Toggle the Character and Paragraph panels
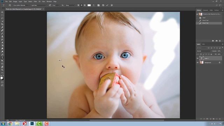Screen dimensions: 224x126 tap(99, 5)
